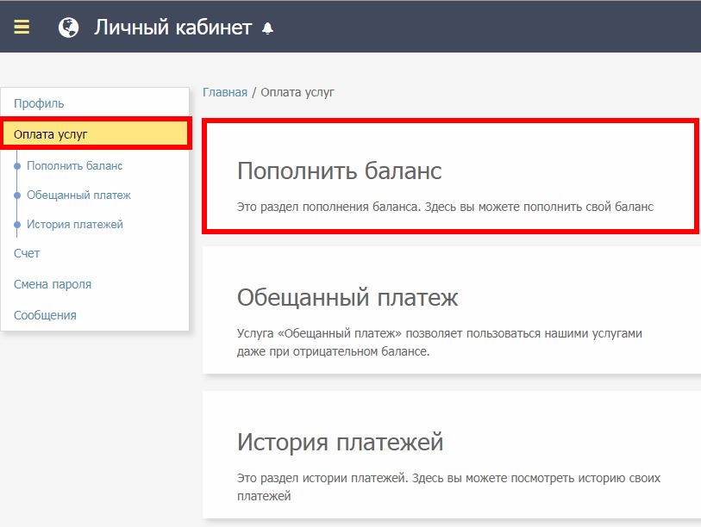Open Сообщения in the sidebar

(45, 315)
